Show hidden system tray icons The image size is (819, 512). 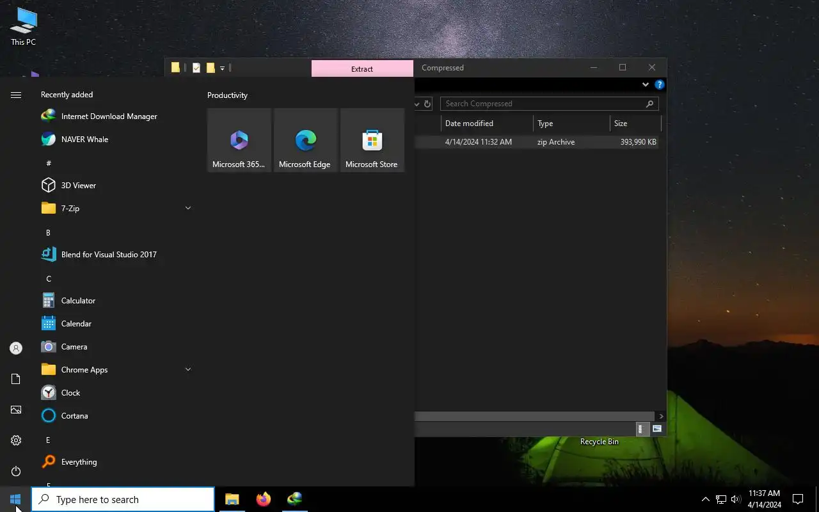(705, 499)
